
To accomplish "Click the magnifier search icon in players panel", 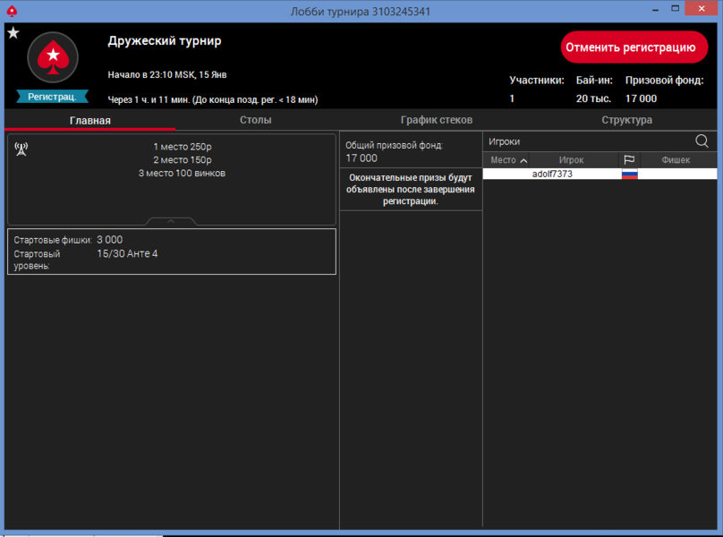I will (x=702, y=141).
